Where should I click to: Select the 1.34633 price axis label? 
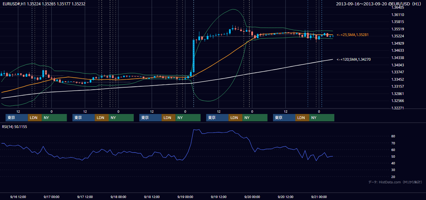(x=398, y=51)
